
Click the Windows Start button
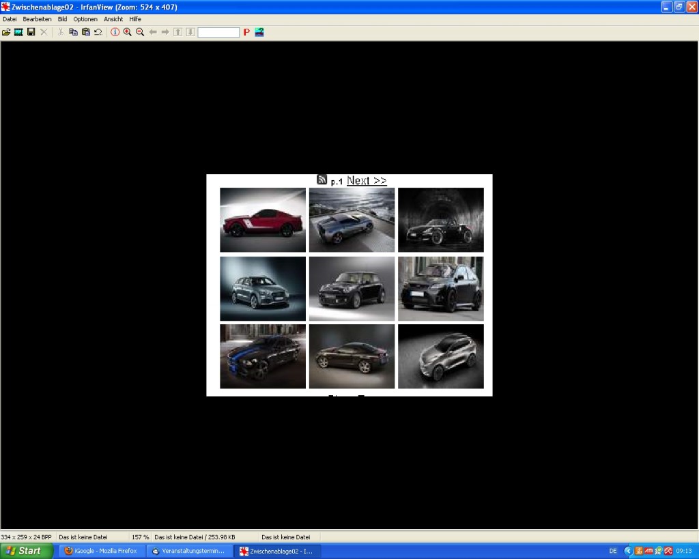(x=26, y=551)
